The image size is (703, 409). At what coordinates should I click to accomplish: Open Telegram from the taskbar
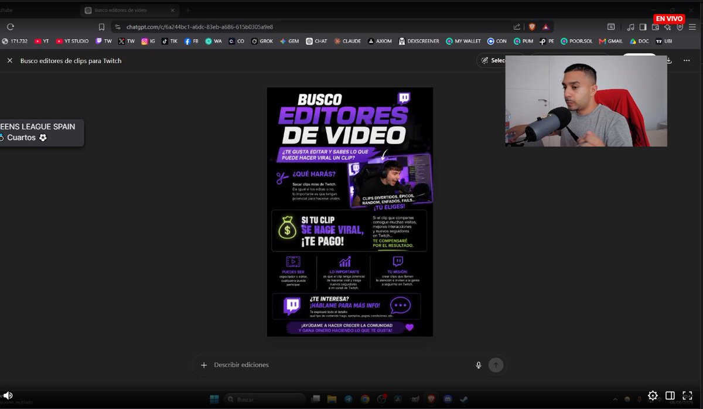[349, 399]
